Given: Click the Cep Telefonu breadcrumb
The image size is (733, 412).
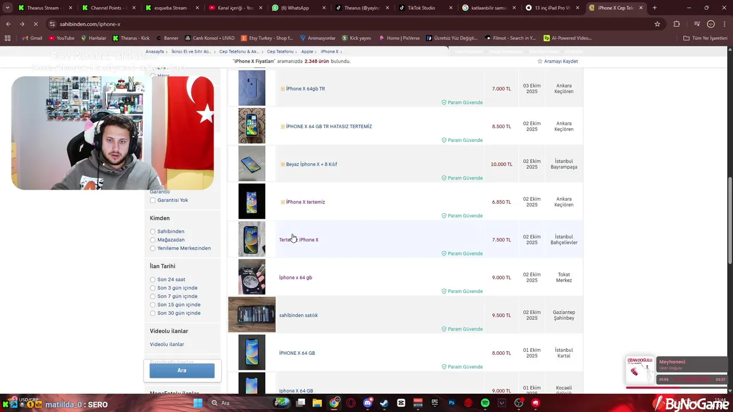Looking at the screenshot, I should [x=280, y=51].
